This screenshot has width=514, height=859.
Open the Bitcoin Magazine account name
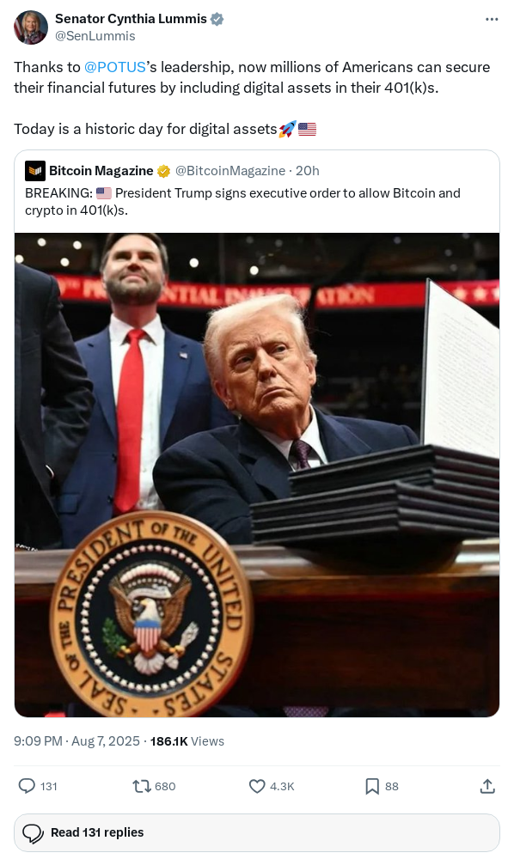(101, 171)
